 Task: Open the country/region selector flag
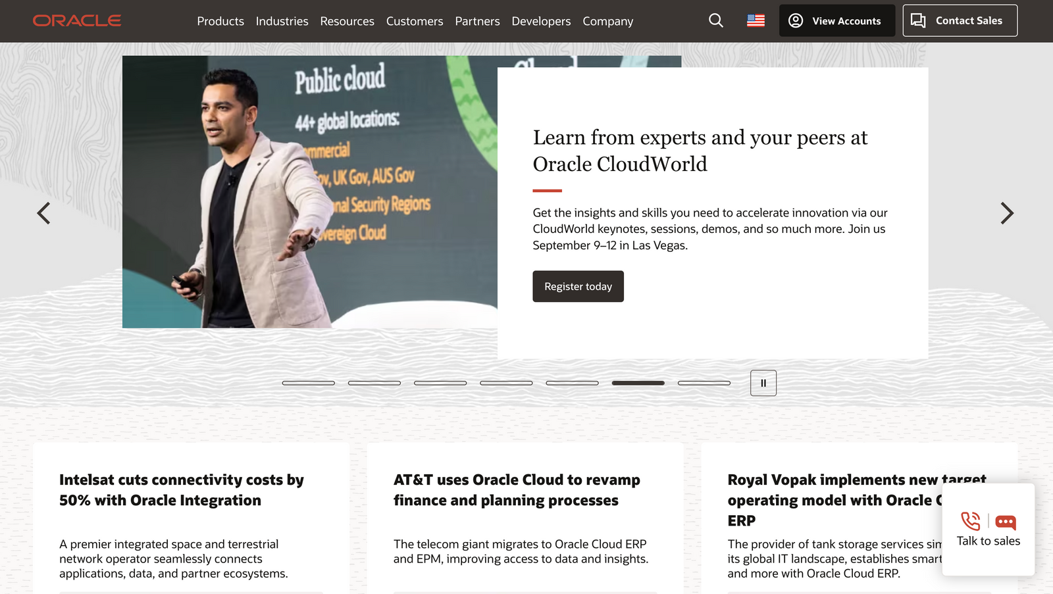(755, 20)
